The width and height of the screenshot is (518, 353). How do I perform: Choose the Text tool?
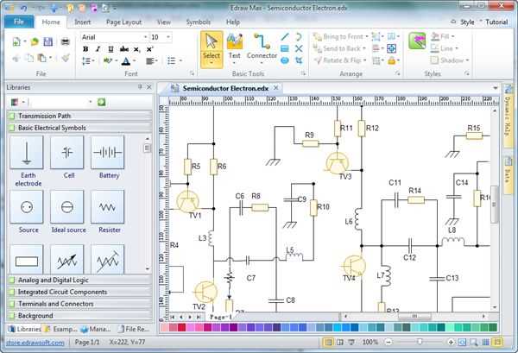pos(235,47)
